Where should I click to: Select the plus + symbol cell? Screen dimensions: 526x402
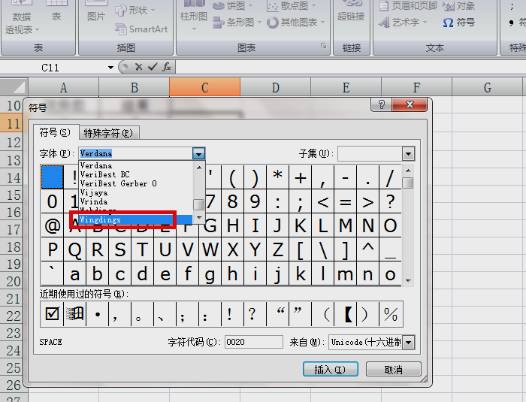pyautogui.click(x=301, y=177)
